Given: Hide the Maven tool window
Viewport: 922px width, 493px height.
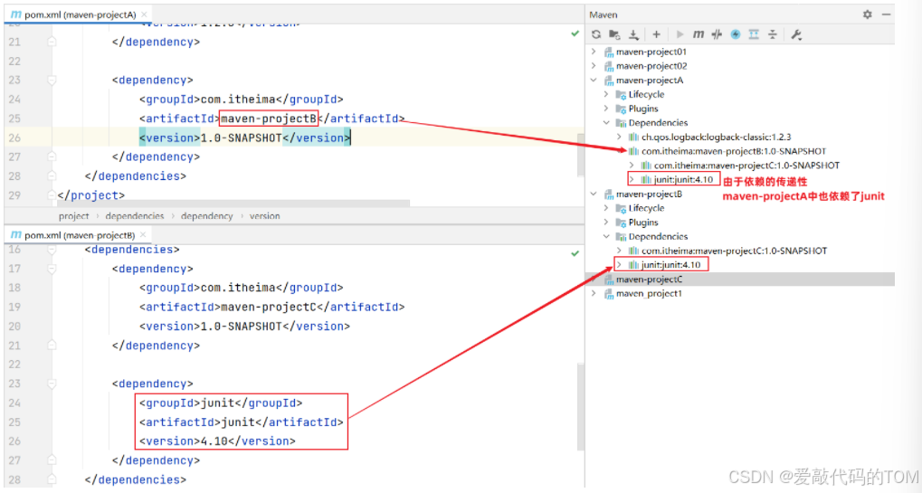Looking at the screenshot, I should point(886,14).
